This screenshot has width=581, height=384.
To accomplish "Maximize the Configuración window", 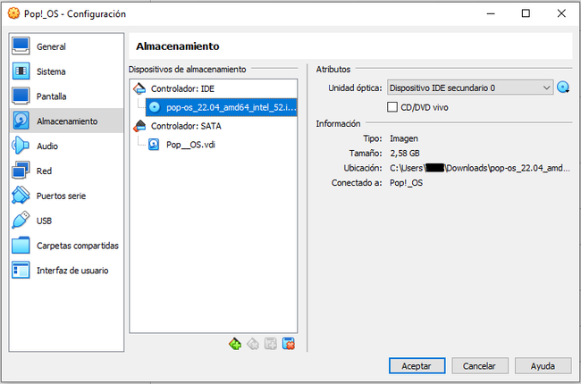I will [x=526, y=13].
